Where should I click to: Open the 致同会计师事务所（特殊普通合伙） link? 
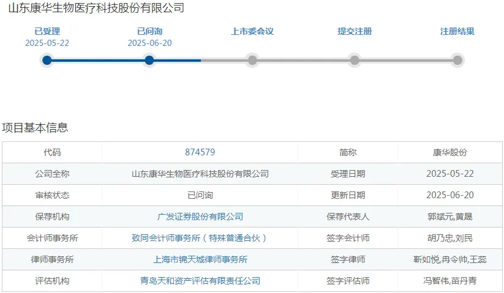[x=200, y=238]
